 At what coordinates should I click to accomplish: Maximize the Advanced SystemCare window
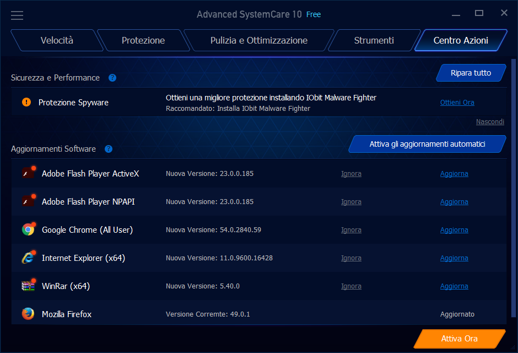(x=479, y=13)
